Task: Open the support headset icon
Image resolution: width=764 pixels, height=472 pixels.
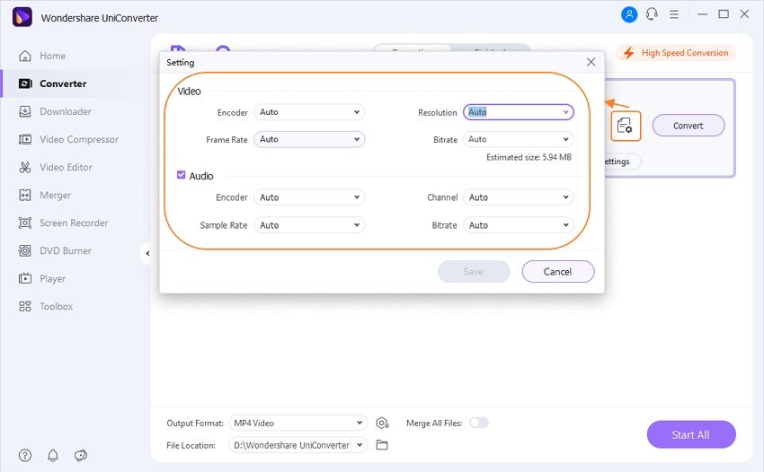Action: tap(652, 14)
